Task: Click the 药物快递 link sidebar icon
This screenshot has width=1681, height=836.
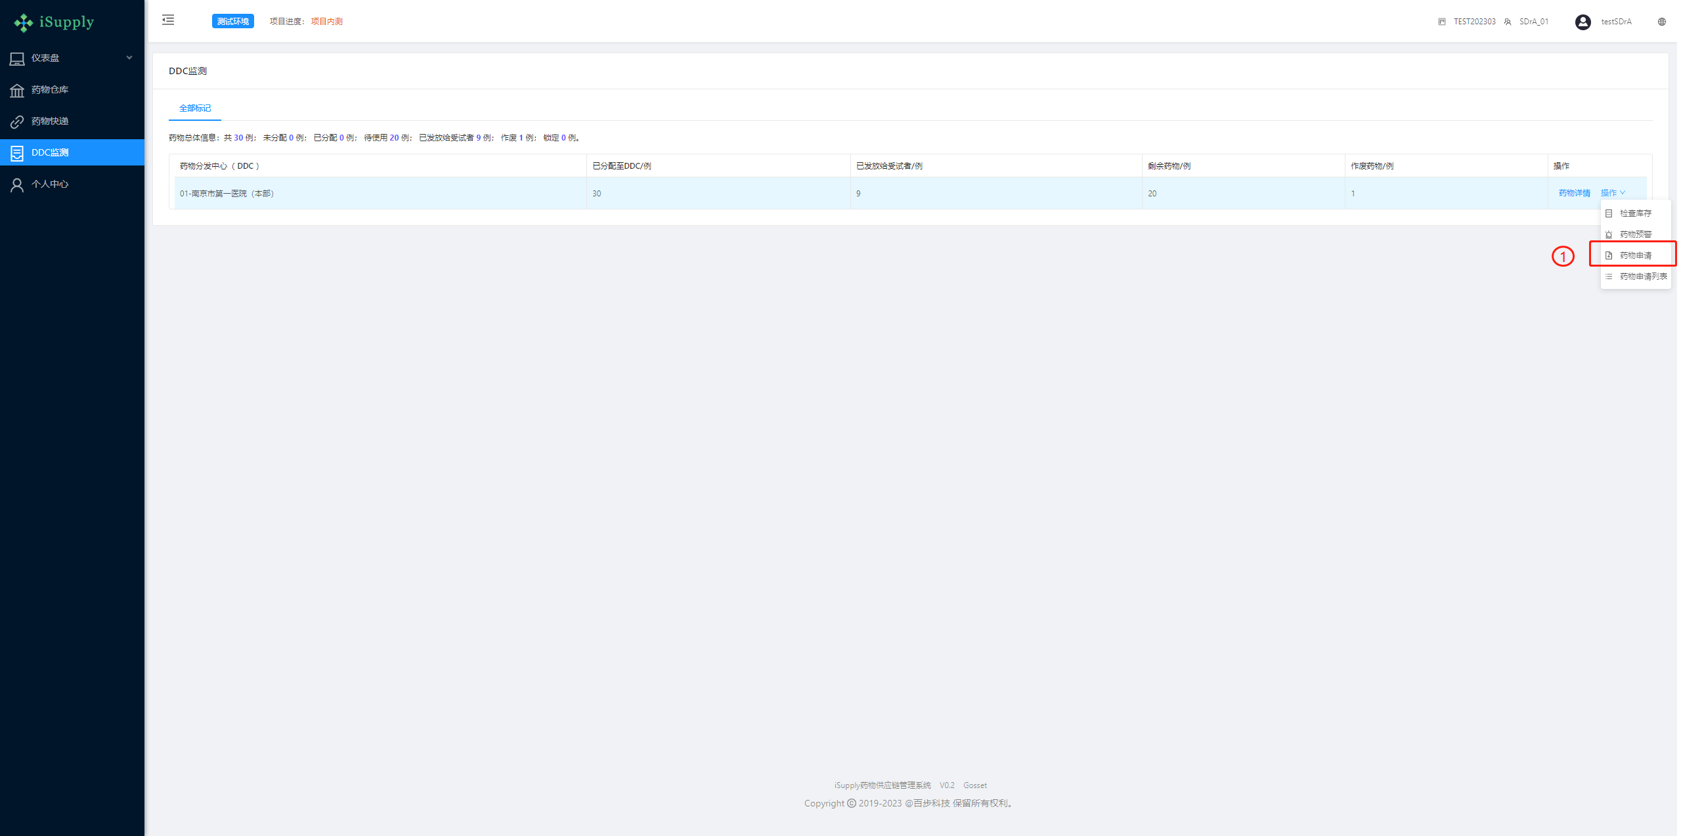Action: [x=17, y=121]
